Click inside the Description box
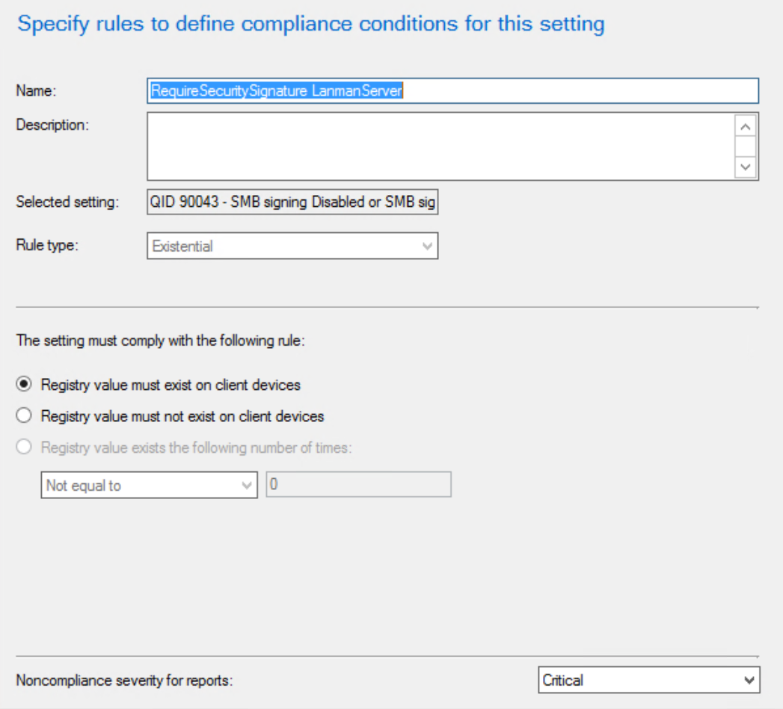783x709 pixels. point(434,146)
